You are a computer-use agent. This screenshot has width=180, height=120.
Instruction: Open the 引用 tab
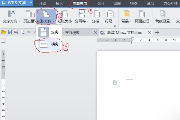(x=100, y=3)
